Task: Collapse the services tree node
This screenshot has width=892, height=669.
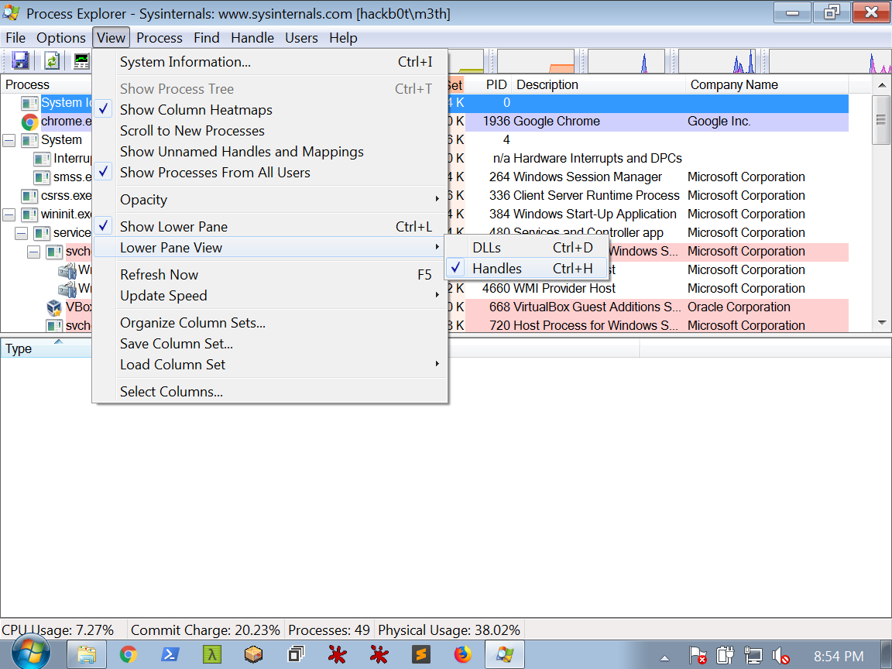Action: point(22,233)
